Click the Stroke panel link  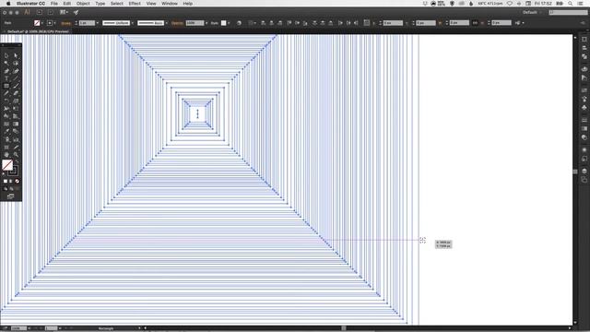(65, 23)
